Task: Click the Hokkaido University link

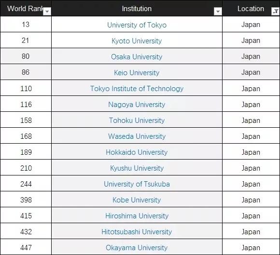Action: [x=137, y=152]
